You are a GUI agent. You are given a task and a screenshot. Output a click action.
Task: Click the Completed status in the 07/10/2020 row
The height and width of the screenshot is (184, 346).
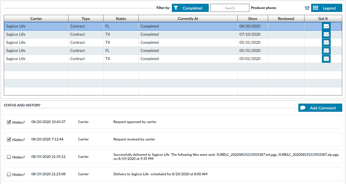pyautogui.click(x=149, y=35)
